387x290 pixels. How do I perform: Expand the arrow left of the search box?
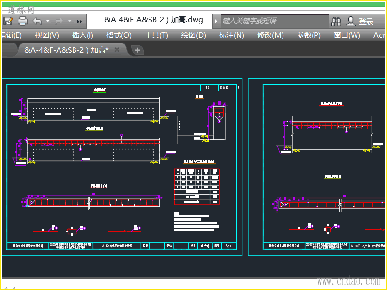click(x=216, y=21)
